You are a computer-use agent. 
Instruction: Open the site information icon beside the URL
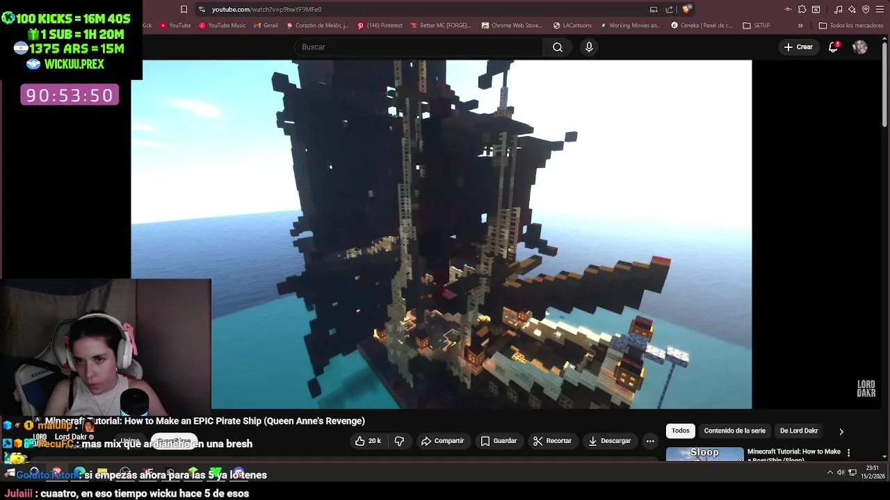202,9
